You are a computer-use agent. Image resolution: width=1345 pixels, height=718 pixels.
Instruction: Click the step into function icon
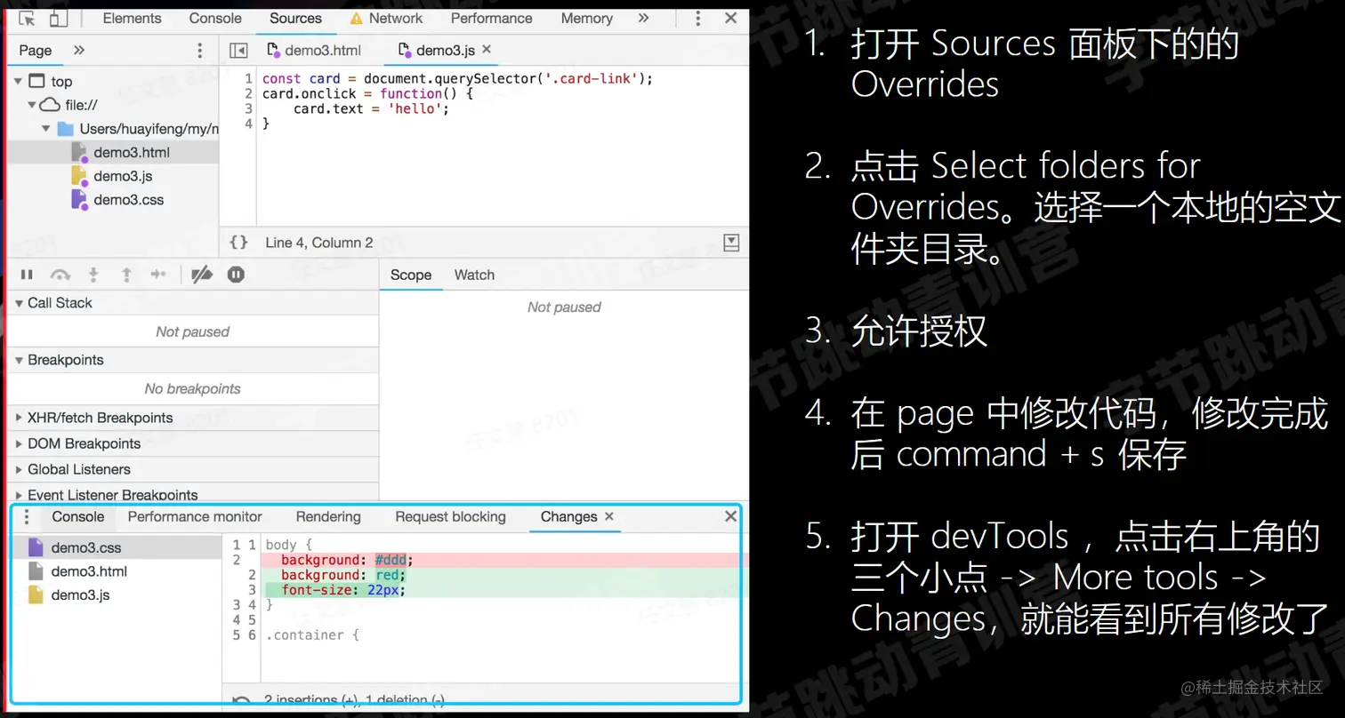pos(93,275)
